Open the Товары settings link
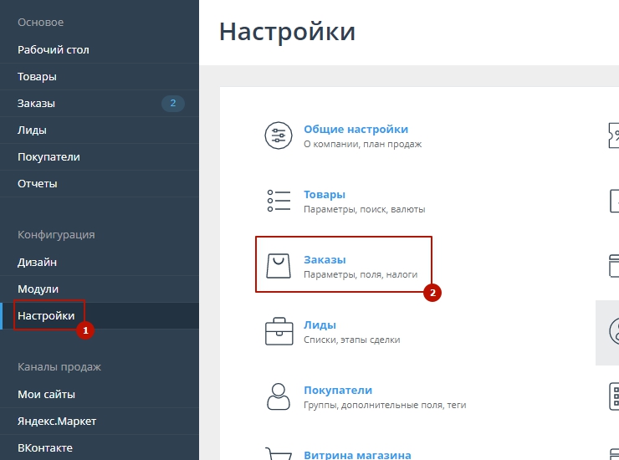 click(325, 195)
